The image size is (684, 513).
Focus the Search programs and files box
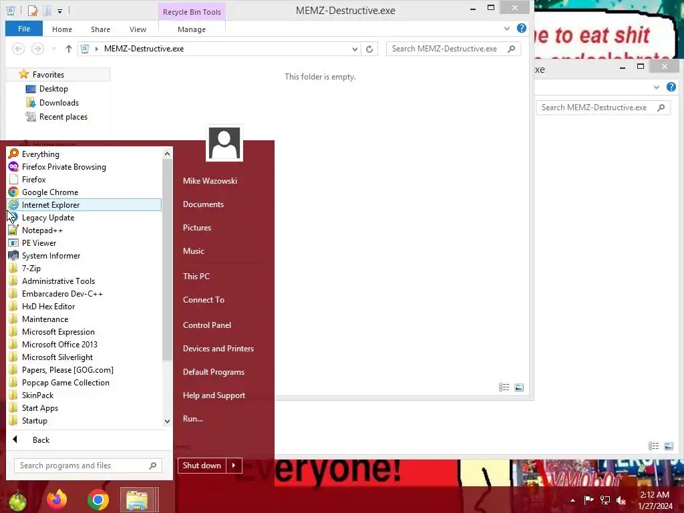[x=88, y=466]
